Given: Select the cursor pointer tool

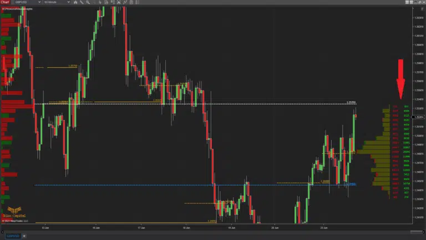Looking at the screenshot, I should [x=100, y=2].
